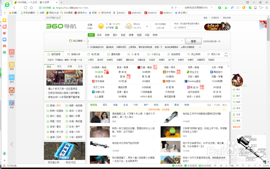The width and height of the screenshot is (270, 169).
Task: Click the 今日优选 status bar item
Action: 10,166
